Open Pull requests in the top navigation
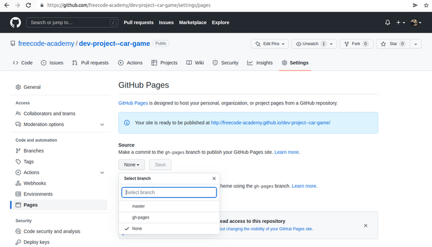432x247 pixels. pyautogui.click(x=139, y=22)
